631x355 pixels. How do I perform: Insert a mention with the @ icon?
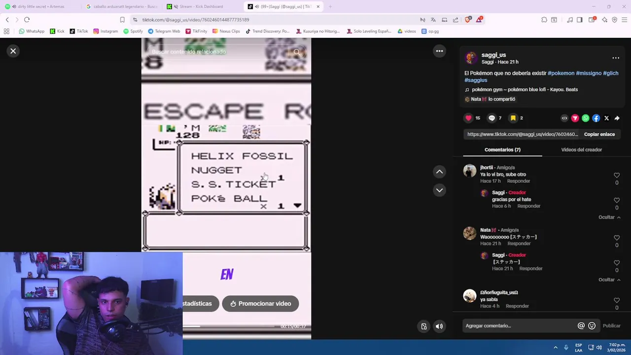click(x=581, y=326)
